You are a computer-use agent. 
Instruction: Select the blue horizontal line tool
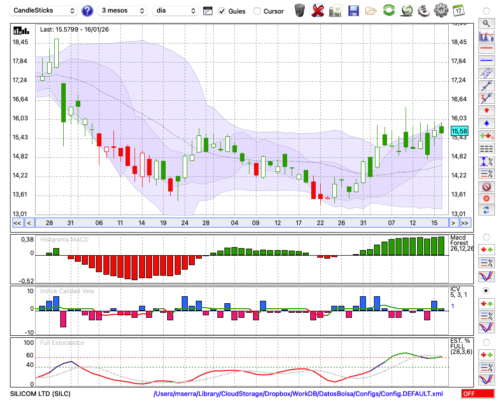[x=486, y=61]
